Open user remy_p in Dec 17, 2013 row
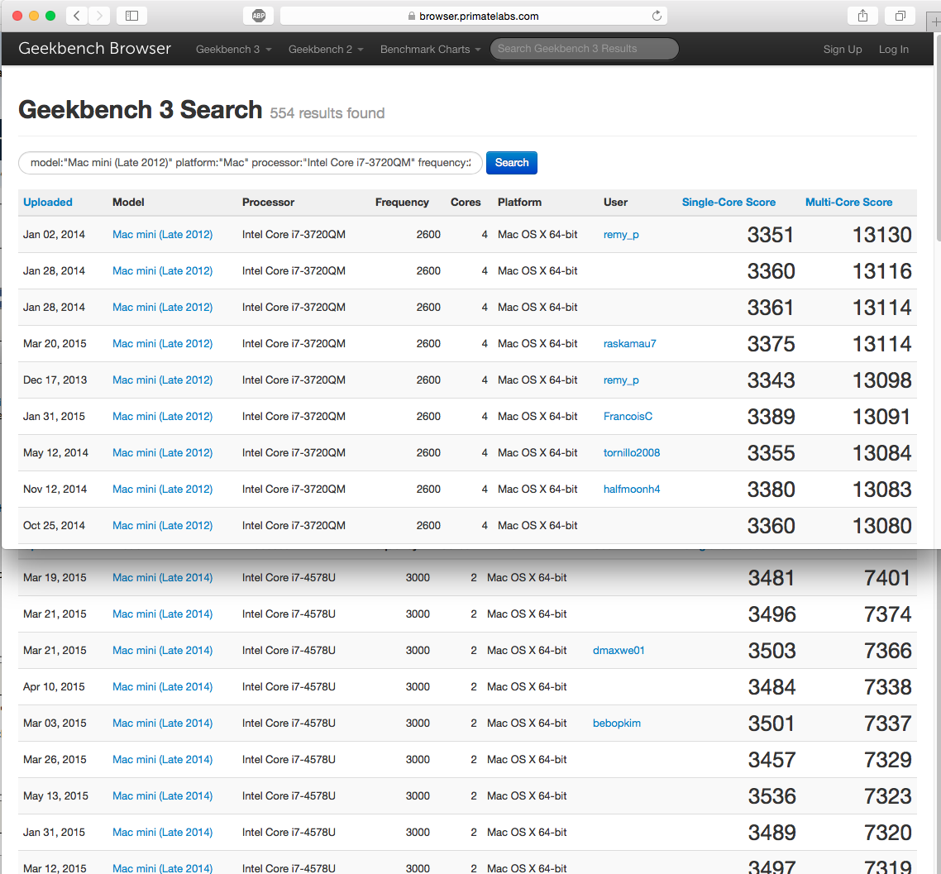This screenshot has height=874, width=941. [x=621, y=380]
